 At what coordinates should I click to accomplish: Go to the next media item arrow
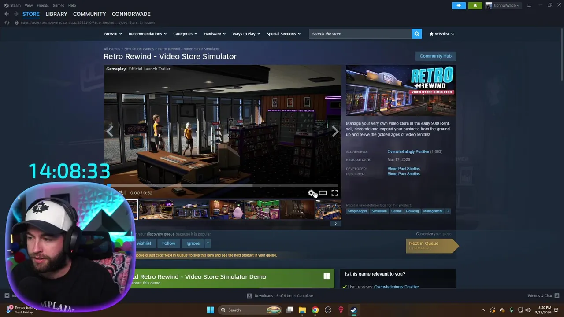point(335,131)
